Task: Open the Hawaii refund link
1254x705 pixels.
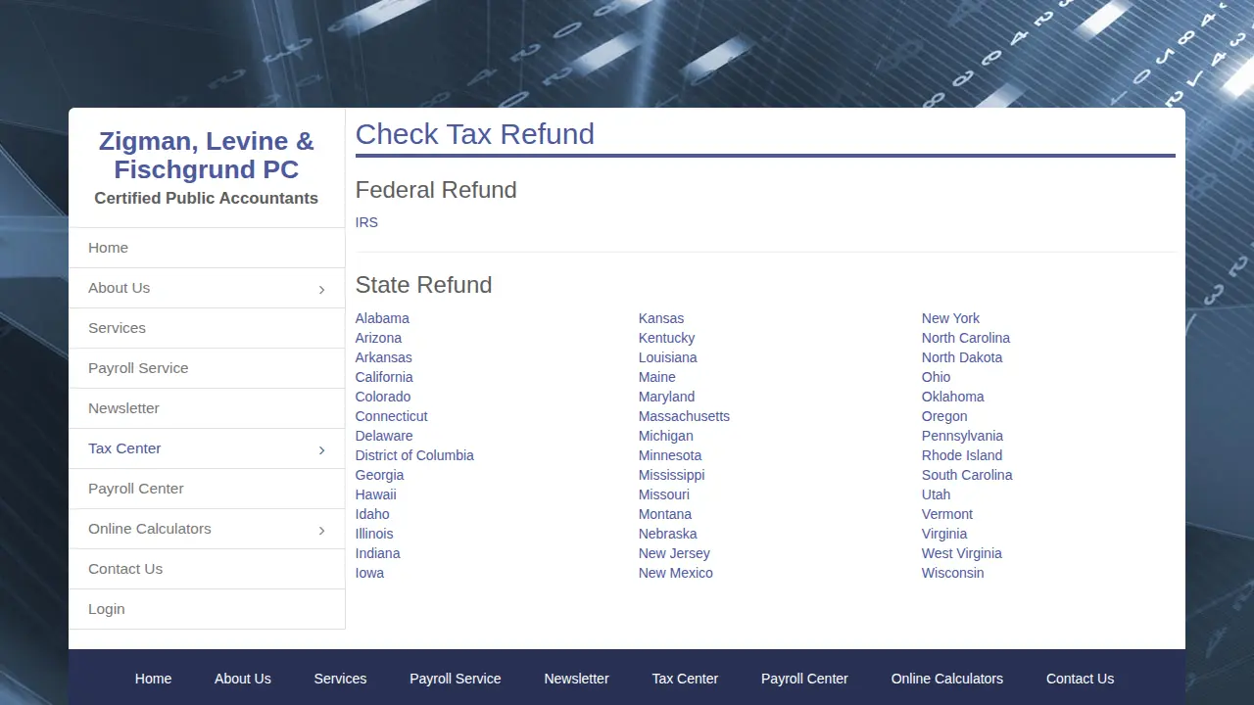Action: click(376, 494)
